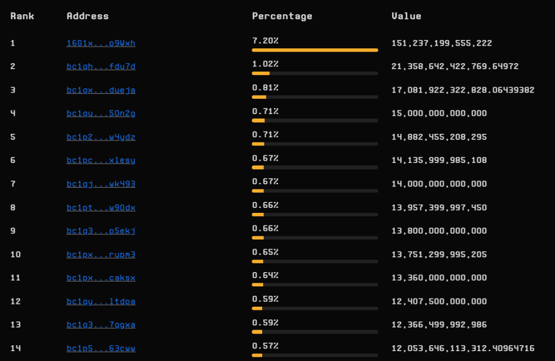Image resolution: width=555 pixels, height=361 pixels.
Task: Open the address bc1qy...ltdpa
Action: click(100, 301)
